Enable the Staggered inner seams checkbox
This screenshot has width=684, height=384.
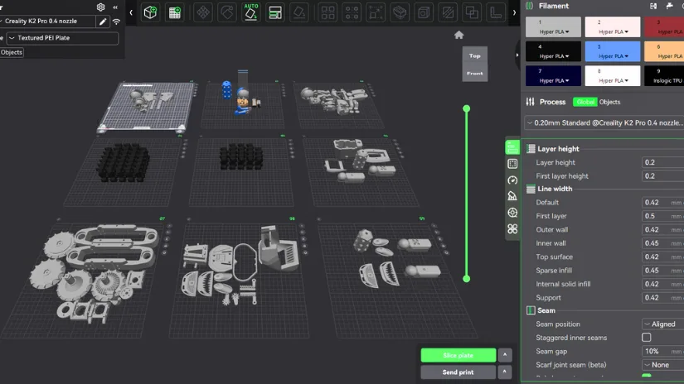[x=647, y=338]
